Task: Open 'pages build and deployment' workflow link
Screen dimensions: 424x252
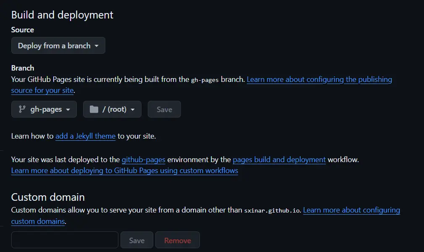Action: (279, 160)
